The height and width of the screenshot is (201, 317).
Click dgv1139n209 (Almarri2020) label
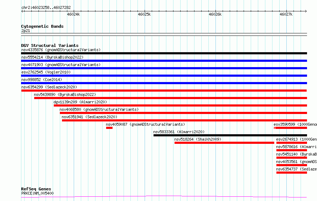coord(80,102)
